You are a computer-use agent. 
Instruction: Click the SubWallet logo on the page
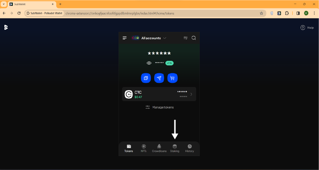click(x=6, y=27)
